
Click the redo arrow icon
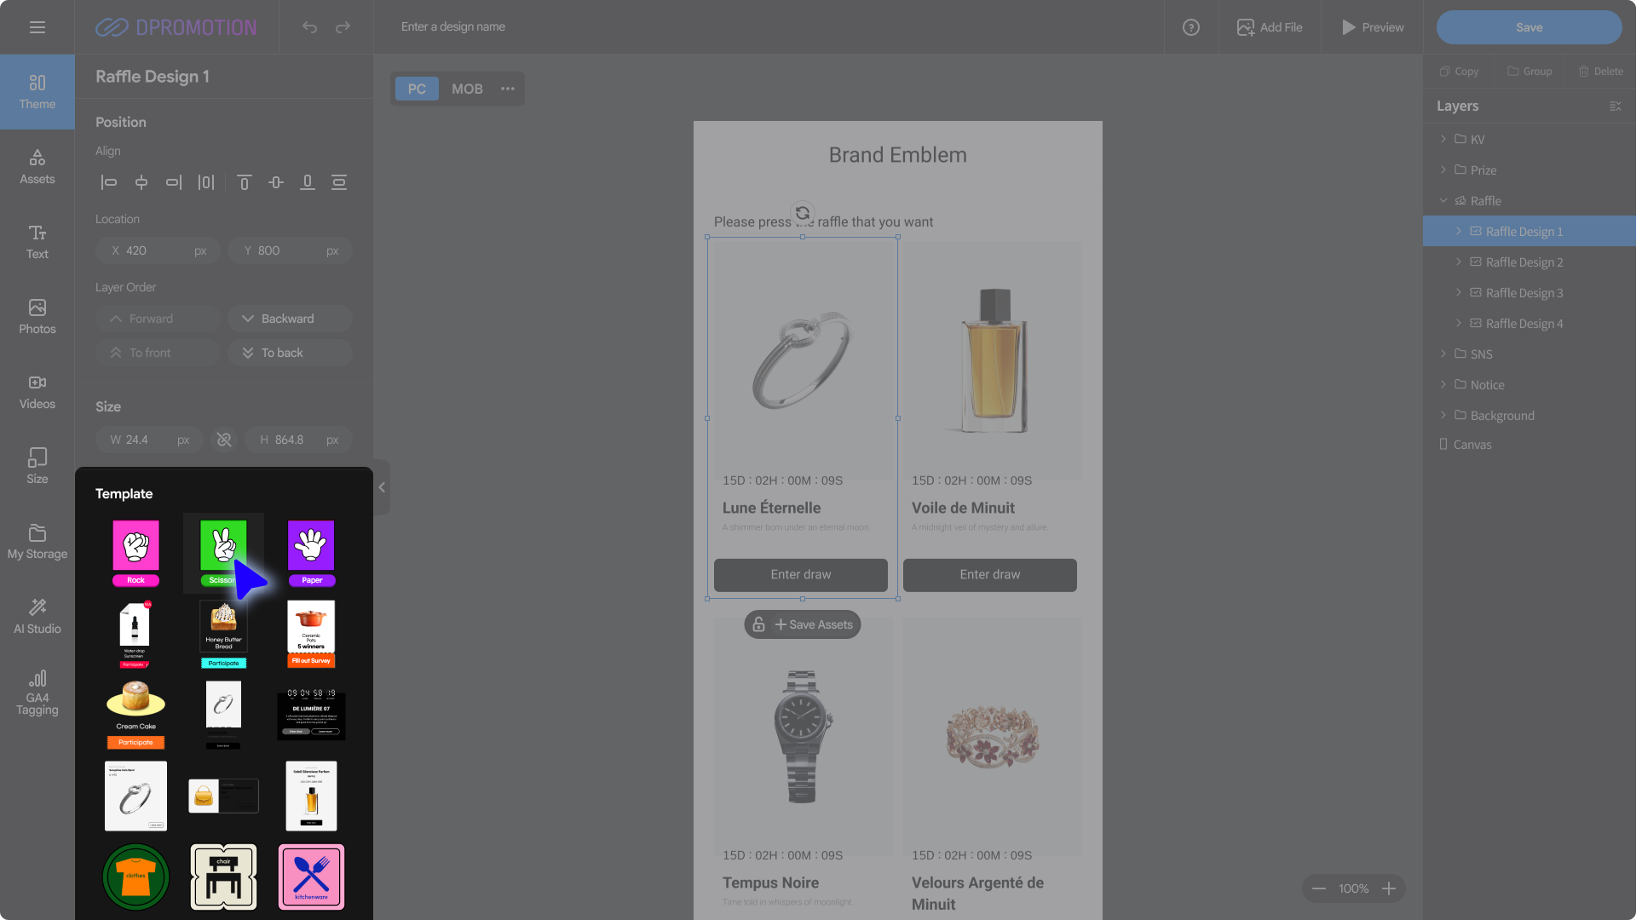343,27
